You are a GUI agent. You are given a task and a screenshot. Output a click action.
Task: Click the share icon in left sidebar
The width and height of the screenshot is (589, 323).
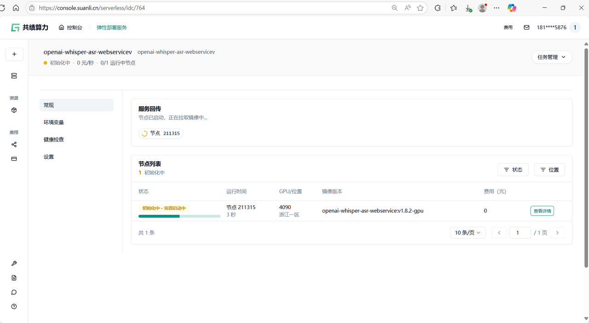pyautogui.click(x=14, y=144)
